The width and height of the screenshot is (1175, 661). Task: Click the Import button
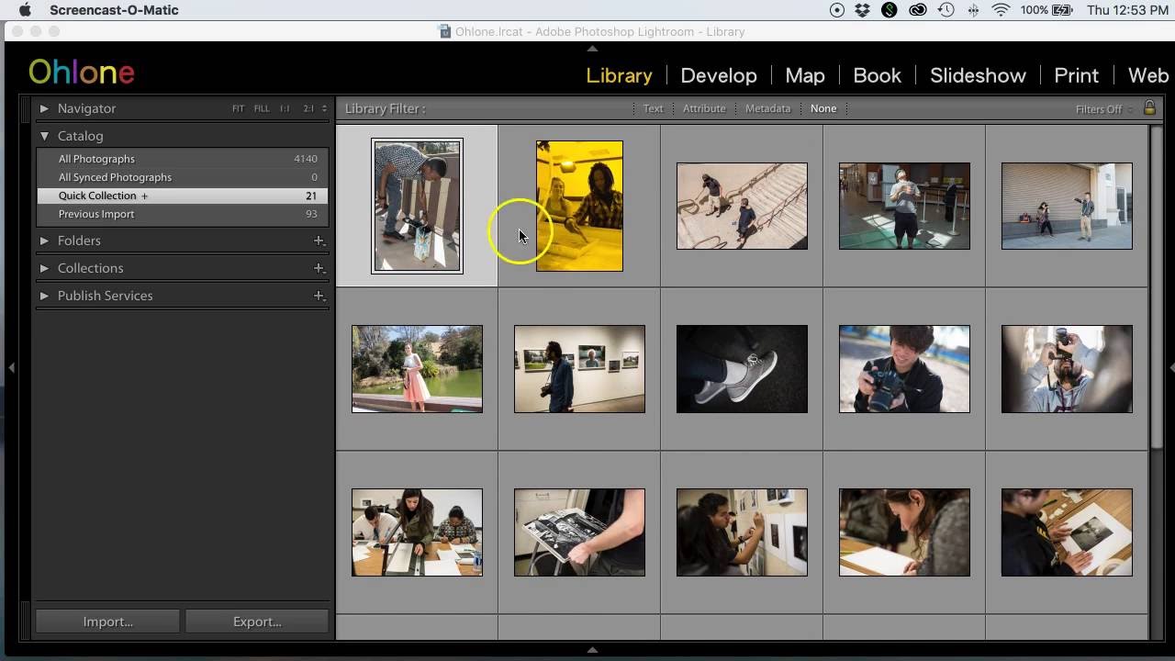pyautogui.click(x=107, y=622)
